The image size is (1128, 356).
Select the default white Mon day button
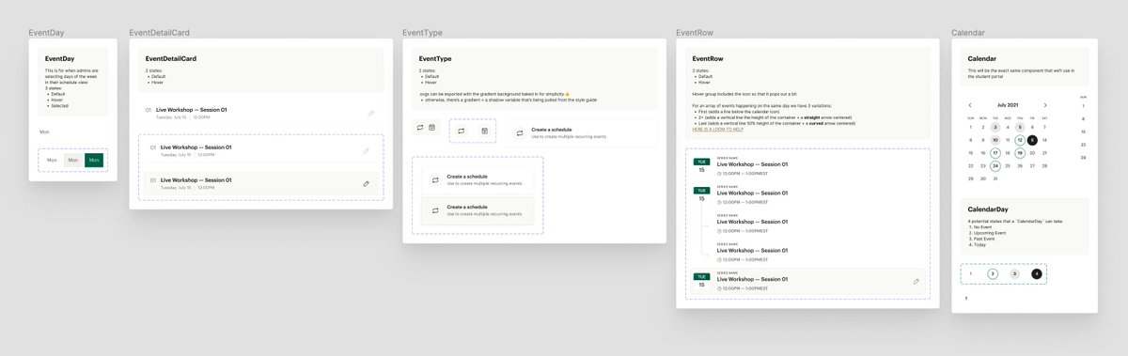click(x=53, y=161)
